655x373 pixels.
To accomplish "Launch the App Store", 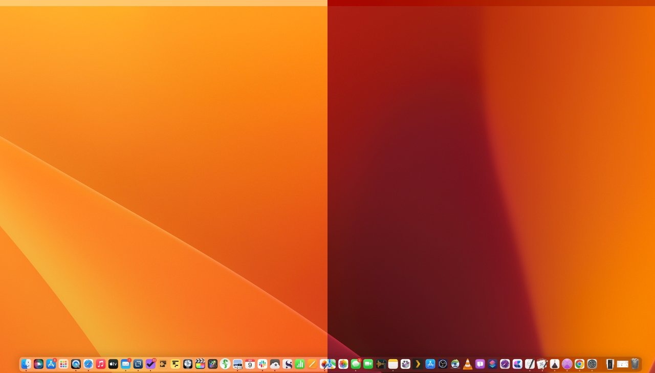I will [51, 364].
